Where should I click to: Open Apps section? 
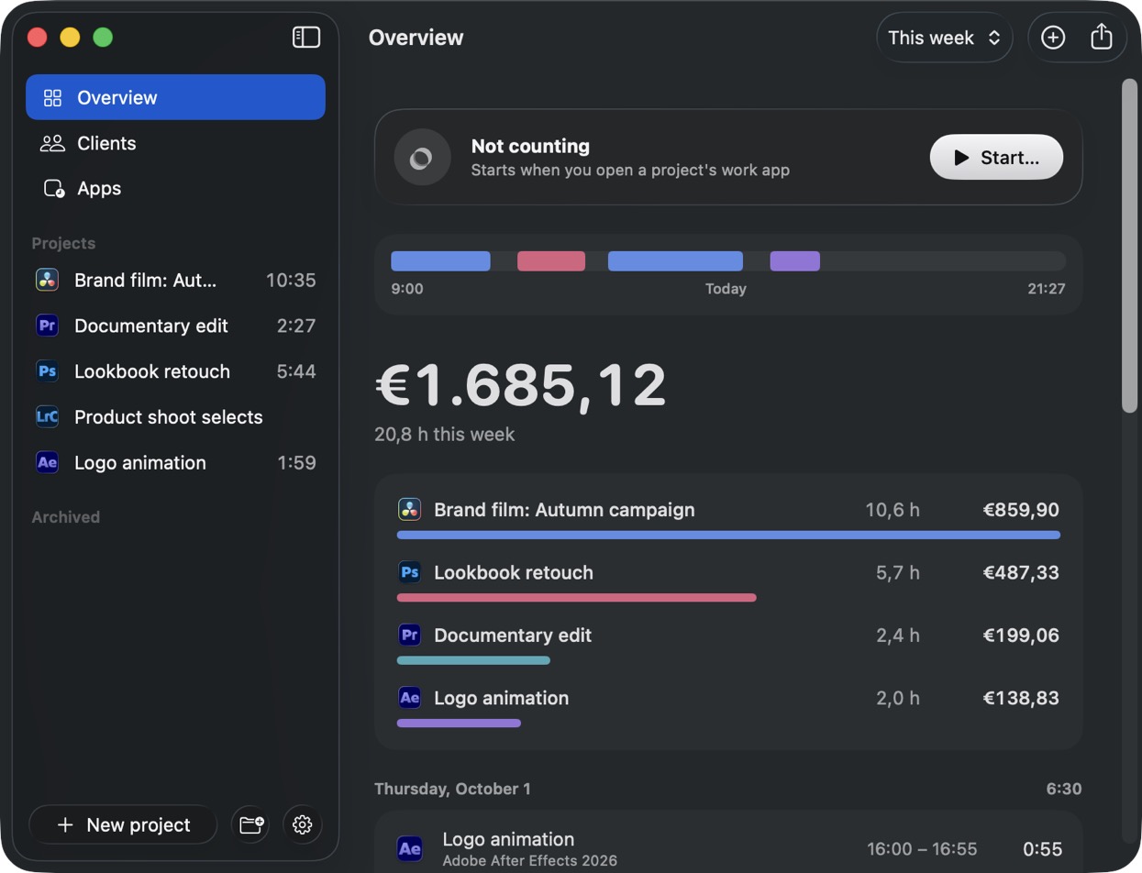click(x=175, y=188)
